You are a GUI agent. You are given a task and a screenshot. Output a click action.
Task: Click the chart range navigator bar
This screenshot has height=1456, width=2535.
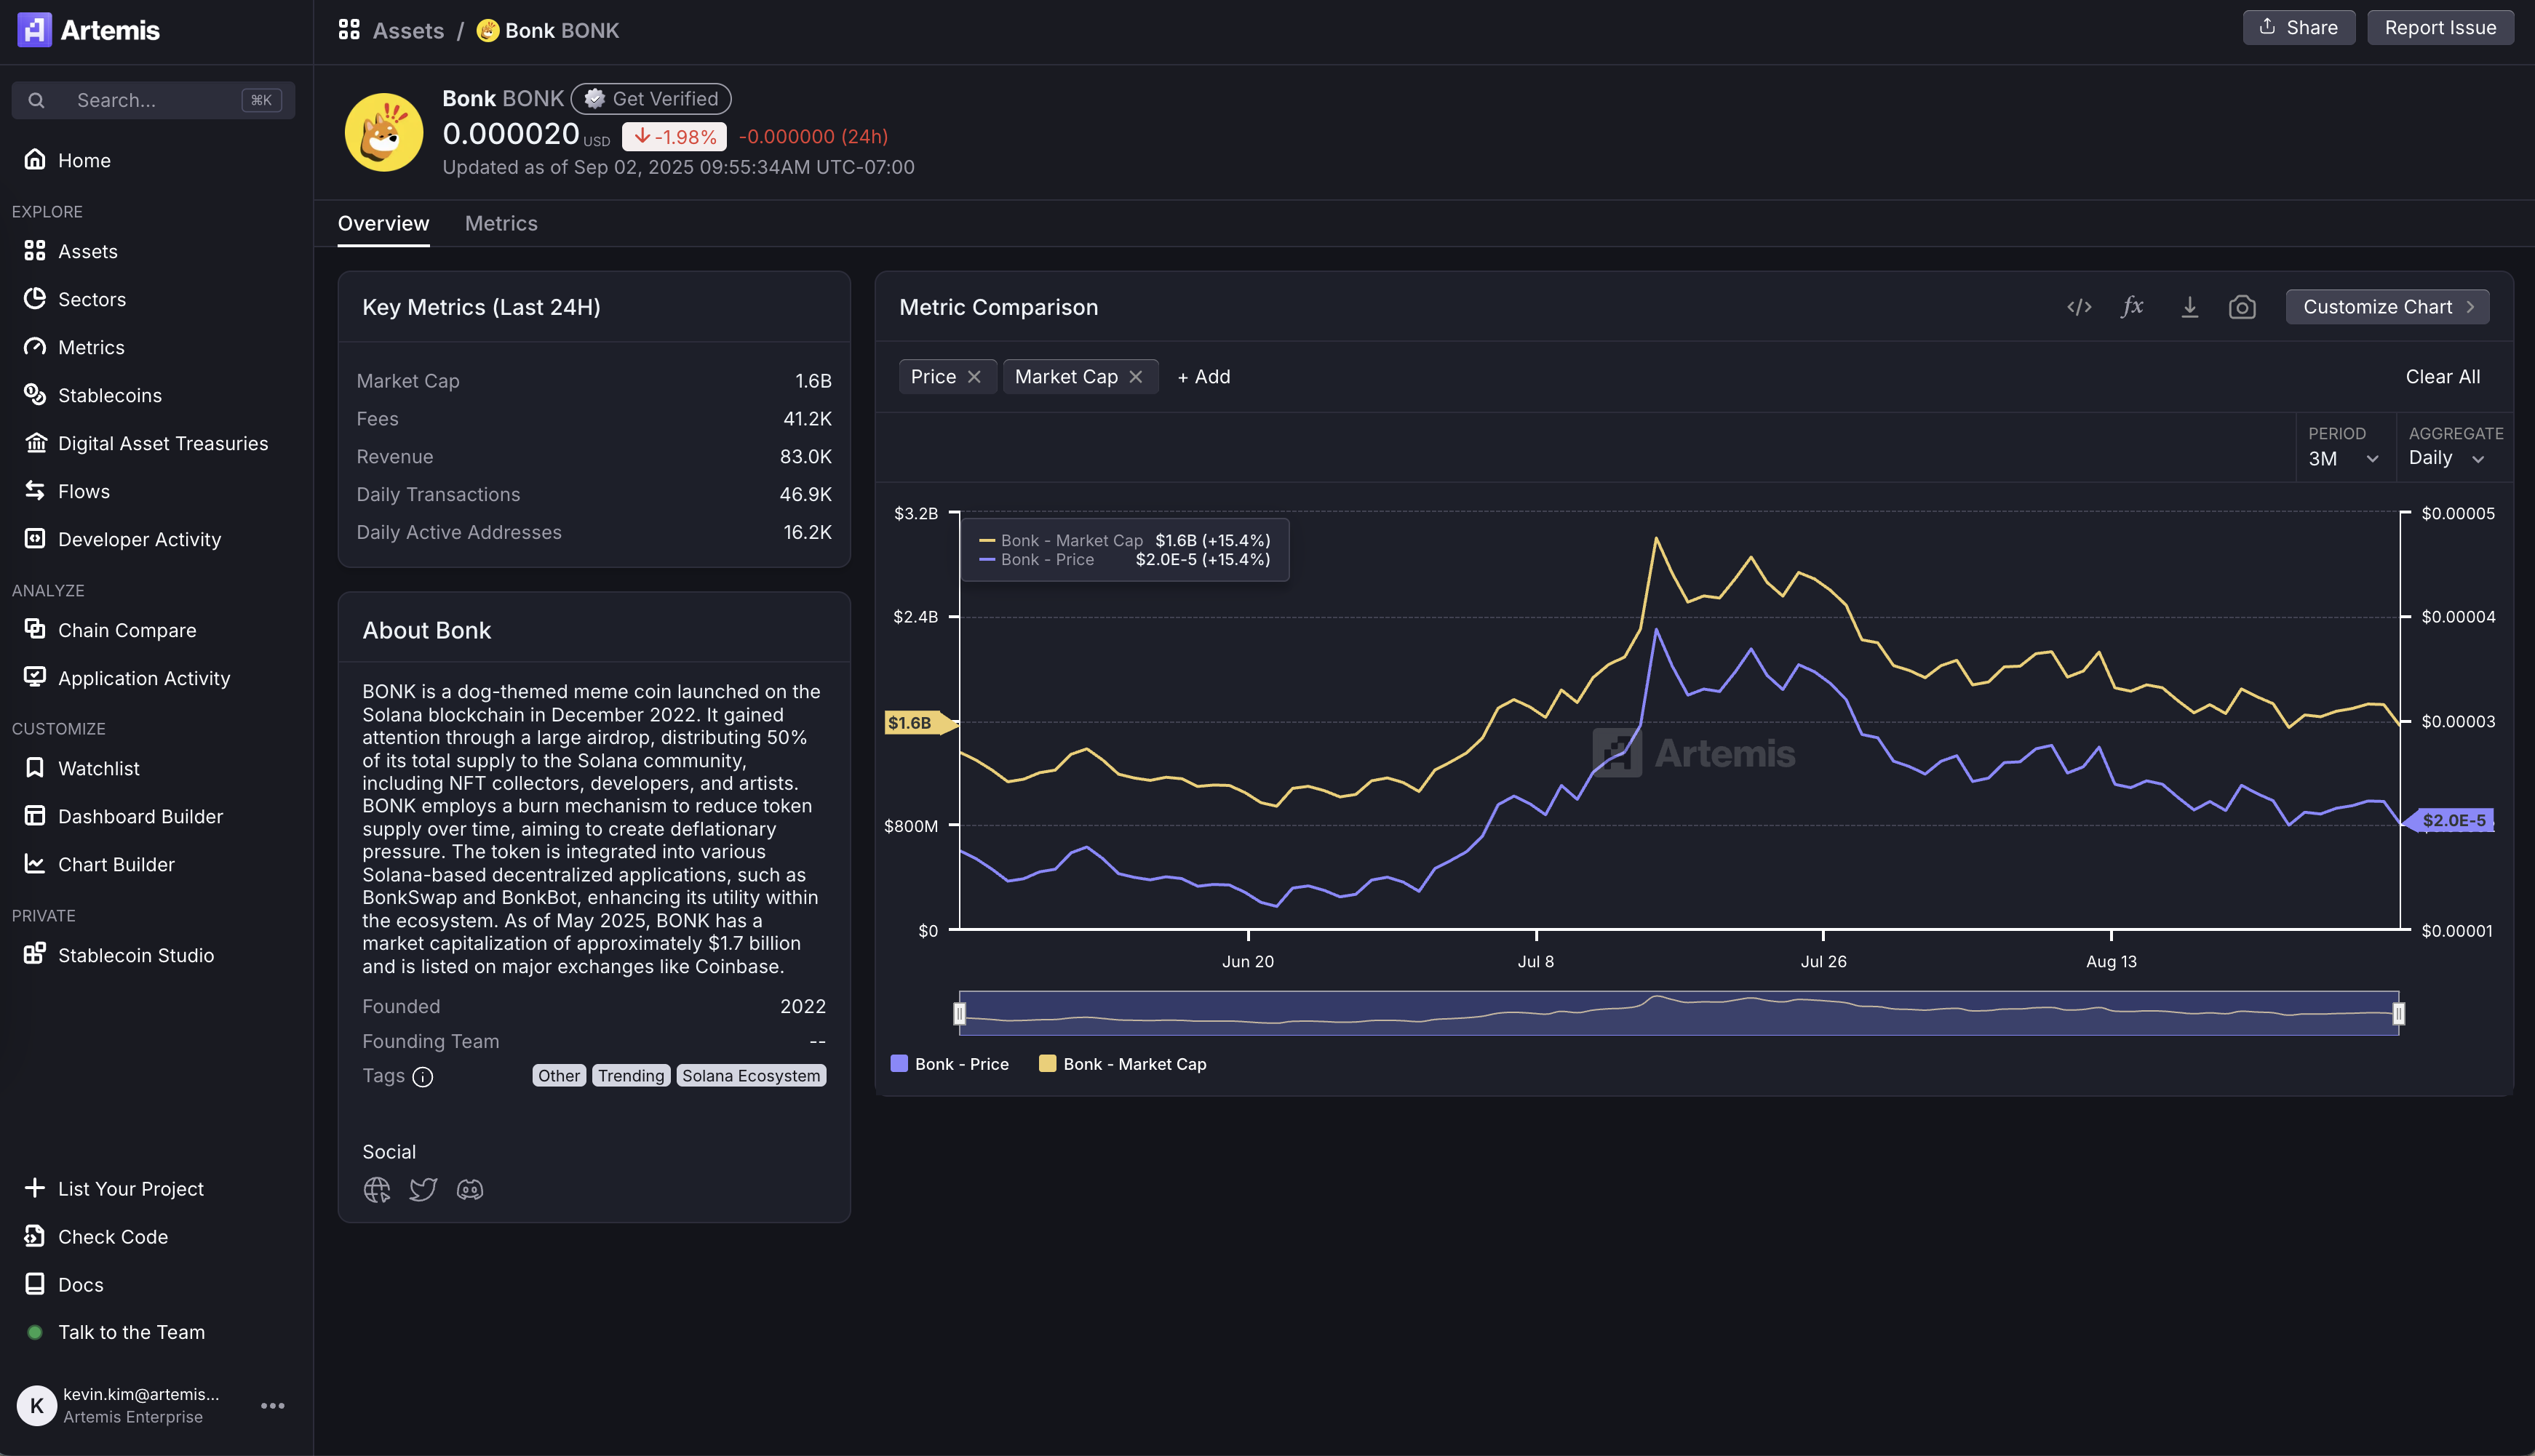click(x=1679, y=1013)
